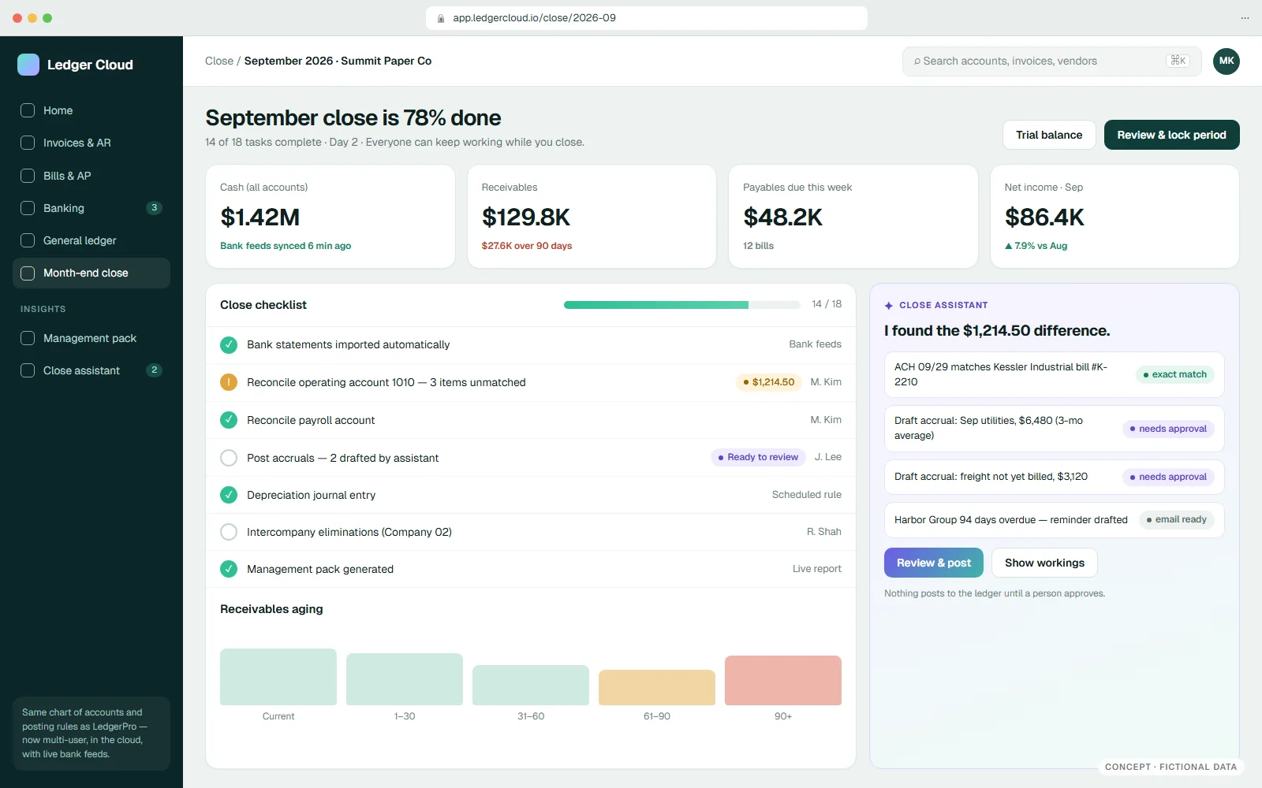Click the $1,214.50 difference badge

pyautogui.click(x=768, y=382)
